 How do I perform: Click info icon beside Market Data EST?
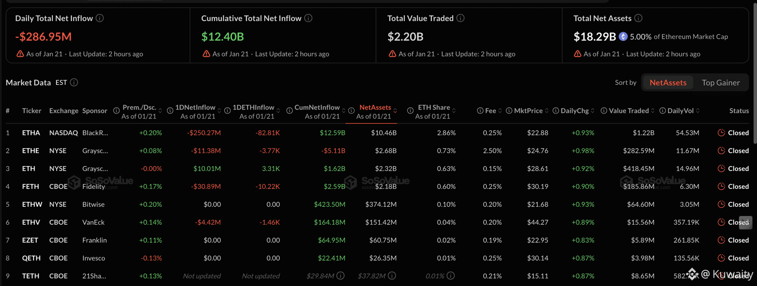(74, 82)
